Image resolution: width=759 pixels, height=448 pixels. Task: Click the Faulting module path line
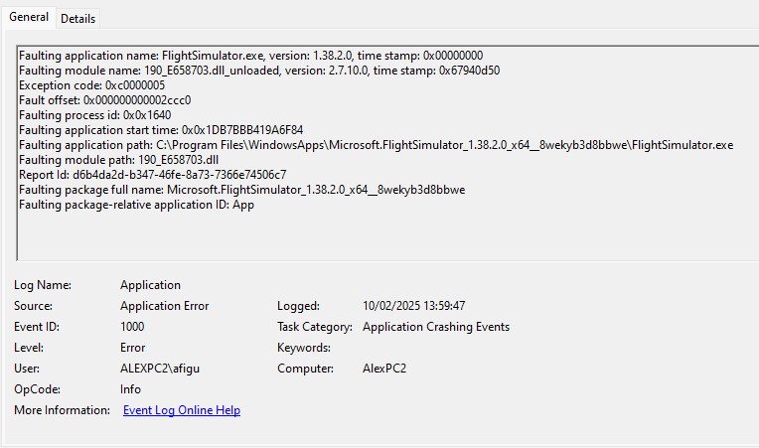coord(118,159)
